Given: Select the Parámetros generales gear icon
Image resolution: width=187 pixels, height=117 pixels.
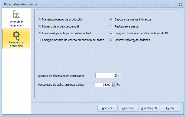Looking at the screenshot, I should 16,35.
